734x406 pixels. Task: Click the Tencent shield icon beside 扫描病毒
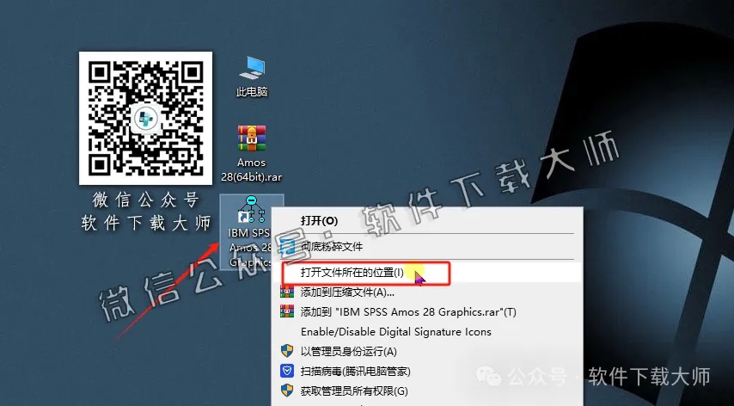(x=286, y=371)
